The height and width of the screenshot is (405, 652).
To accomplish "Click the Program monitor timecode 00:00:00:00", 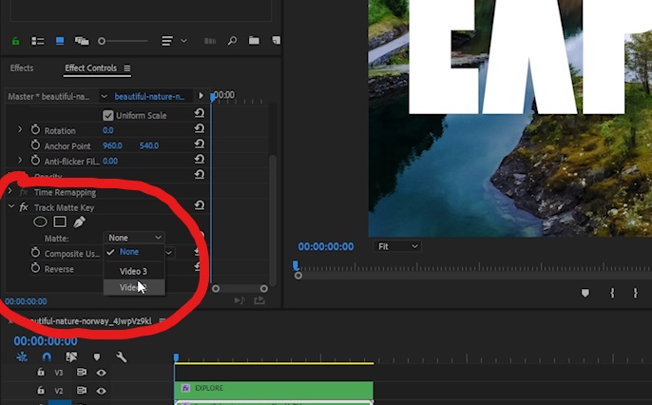I will pos(326,246).
